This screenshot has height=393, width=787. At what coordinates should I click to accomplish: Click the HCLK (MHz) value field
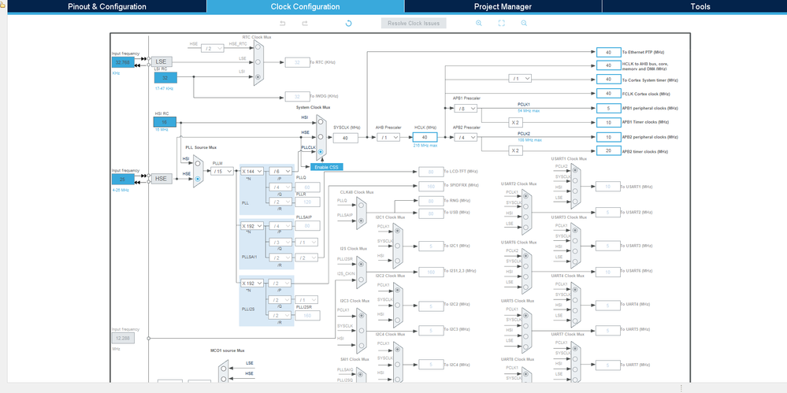click(425, 138)
